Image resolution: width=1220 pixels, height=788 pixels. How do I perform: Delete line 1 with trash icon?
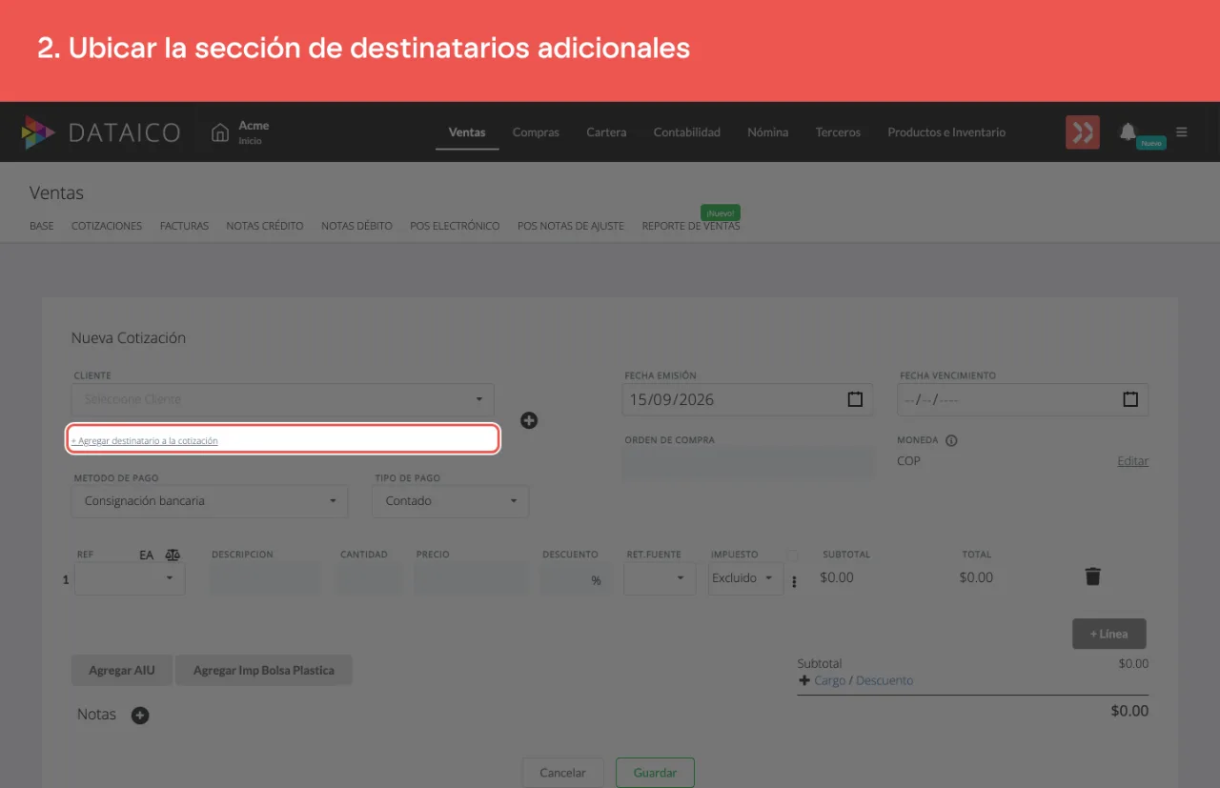pos(1093,576)
